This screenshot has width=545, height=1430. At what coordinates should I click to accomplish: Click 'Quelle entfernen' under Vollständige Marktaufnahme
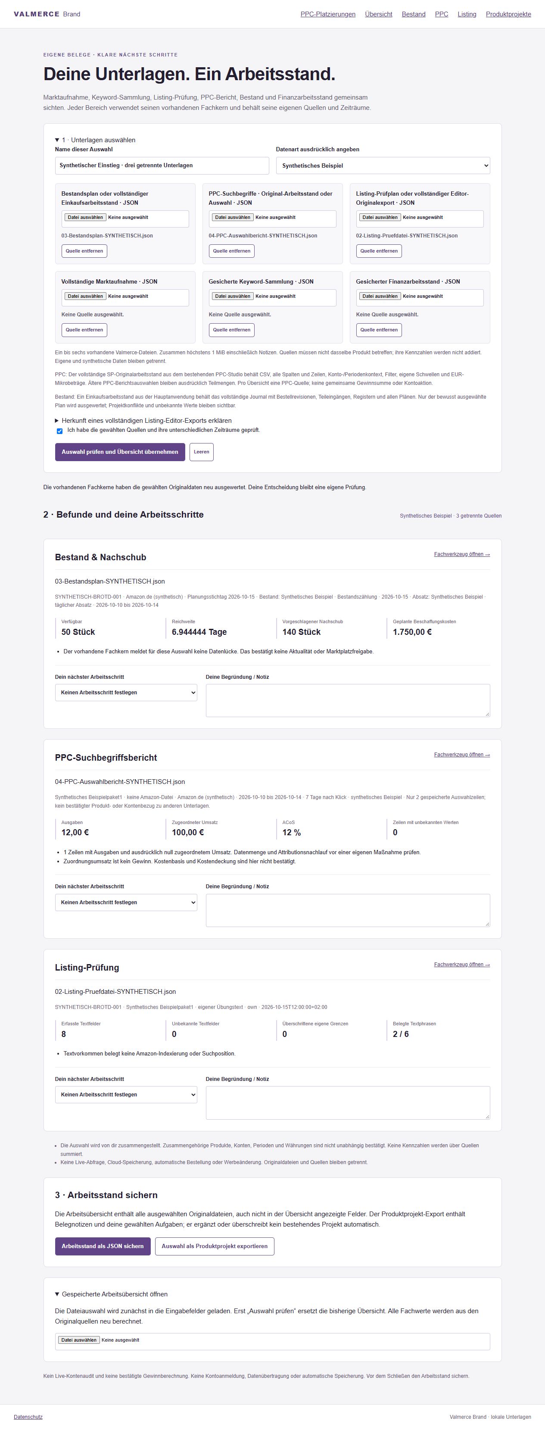point(84,330)
